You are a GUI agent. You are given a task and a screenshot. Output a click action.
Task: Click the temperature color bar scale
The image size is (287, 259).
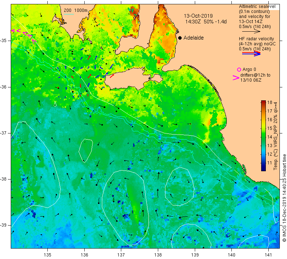pos(263,136)
